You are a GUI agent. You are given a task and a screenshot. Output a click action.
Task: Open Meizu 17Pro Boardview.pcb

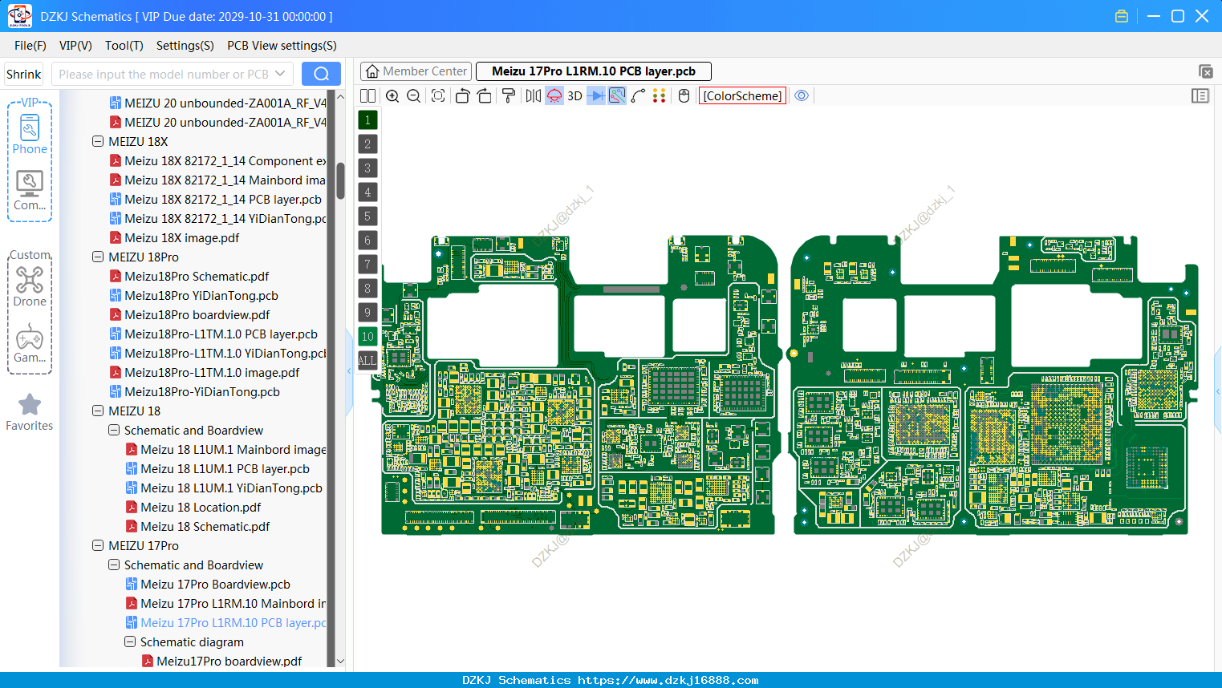tap(215, 584)
